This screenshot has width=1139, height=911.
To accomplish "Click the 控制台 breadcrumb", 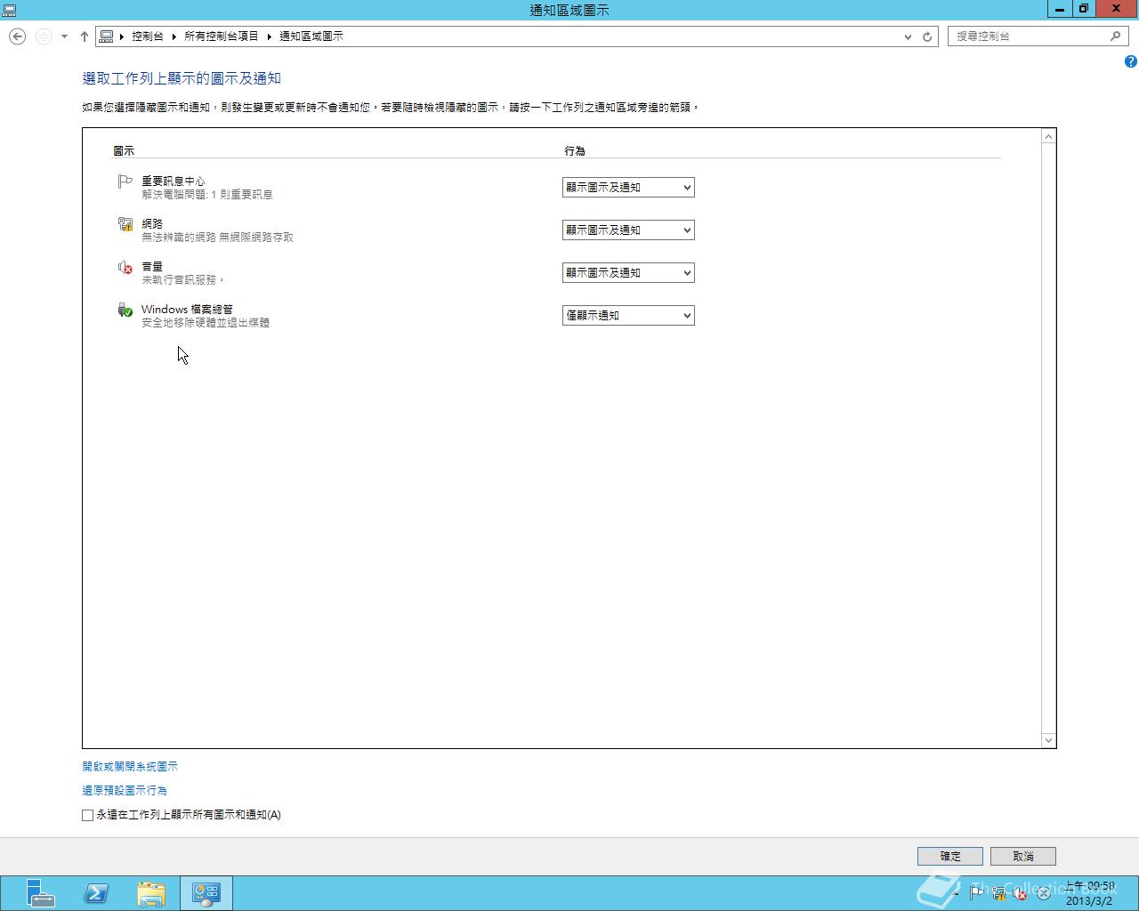I will click(x=148, y=36).
